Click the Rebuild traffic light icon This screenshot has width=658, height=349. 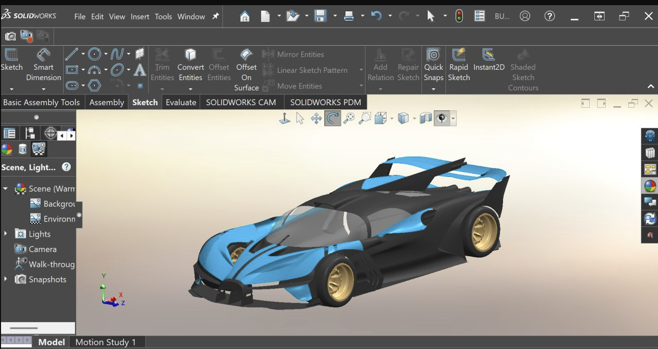459,16
